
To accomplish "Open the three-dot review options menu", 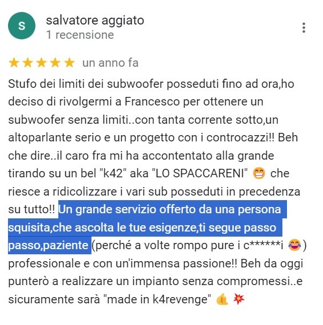I will [x=304, y=28].
